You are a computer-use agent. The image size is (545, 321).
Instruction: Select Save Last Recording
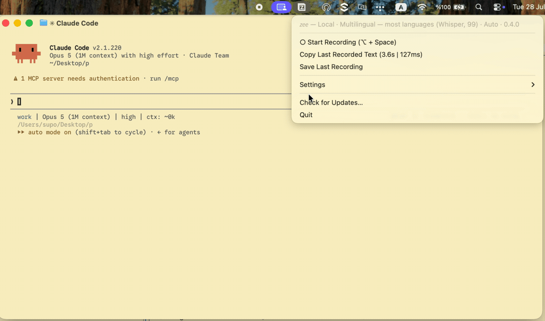331,67
